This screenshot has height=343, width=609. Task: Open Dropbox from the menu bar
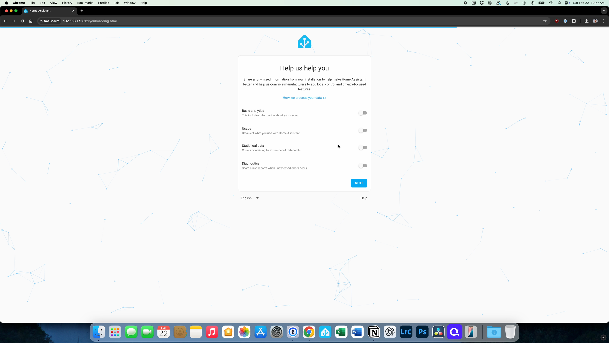click(481, 3)
